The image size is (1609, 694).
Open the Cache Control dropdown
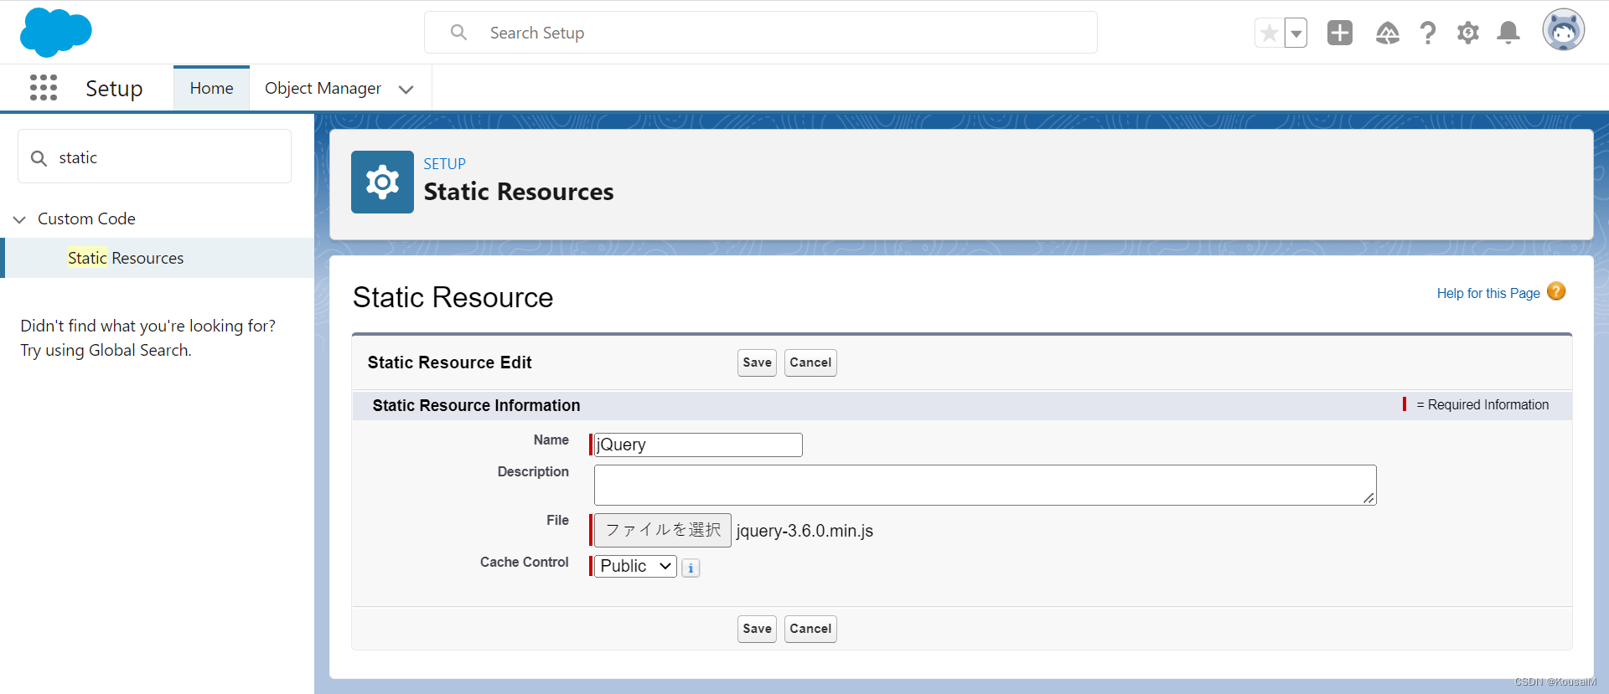635,566
